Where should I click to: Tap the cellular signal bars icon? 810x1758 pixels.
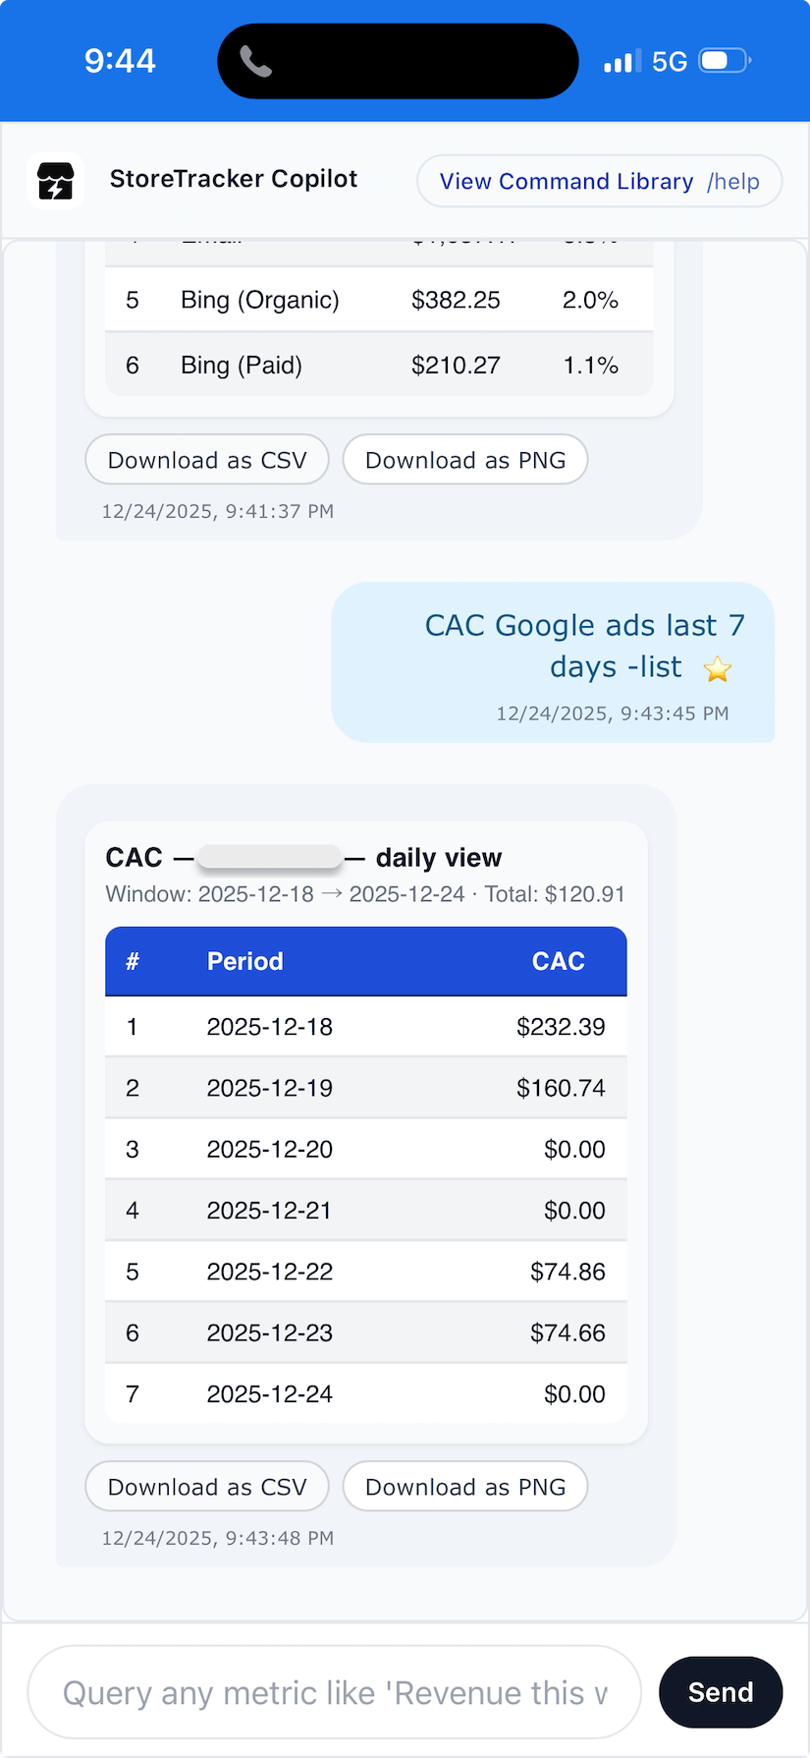tap(622, 61)
